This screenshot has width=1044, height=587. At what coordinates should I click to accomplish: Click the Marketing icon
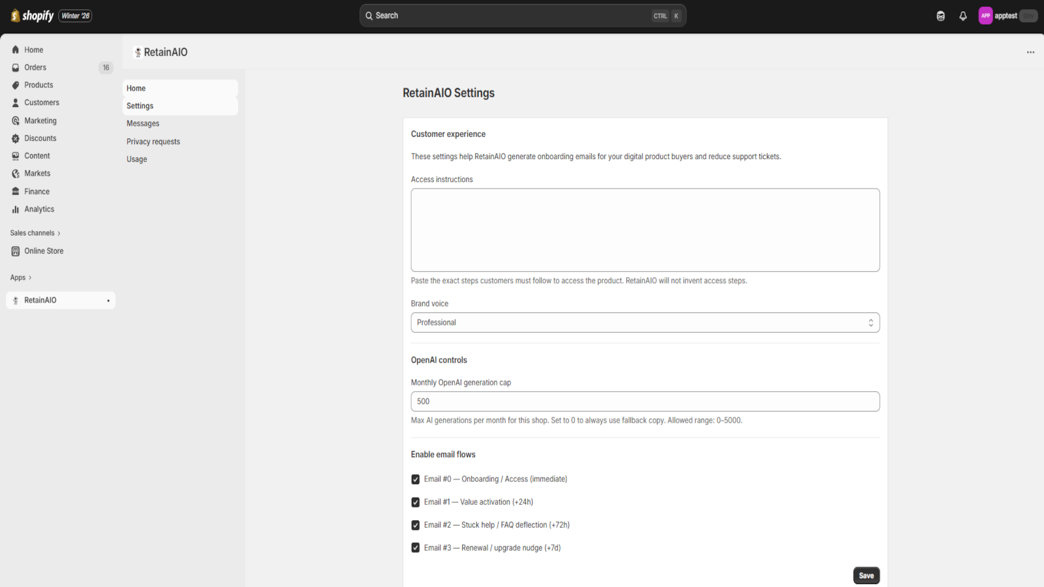(16, 120)
